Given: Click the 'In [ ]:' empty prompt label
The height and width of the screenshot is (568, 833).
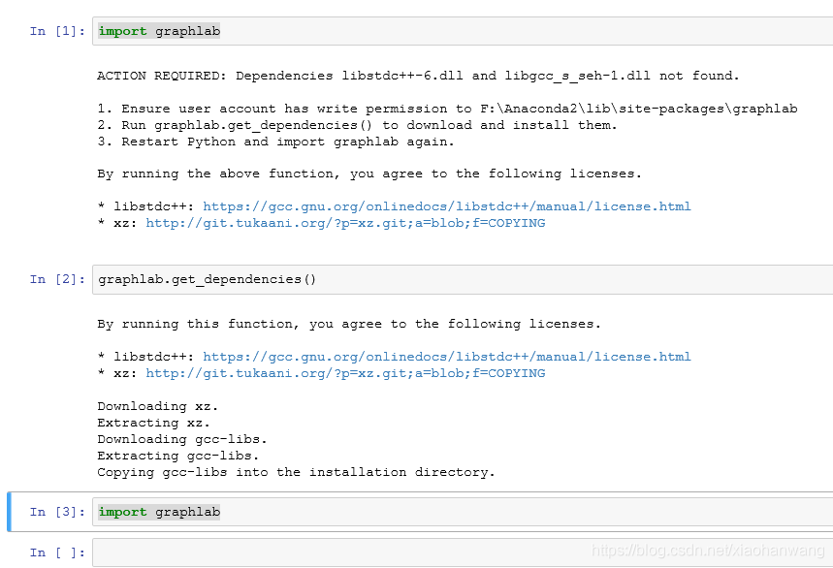Looking at the screenshot, I should coord(57,552).
